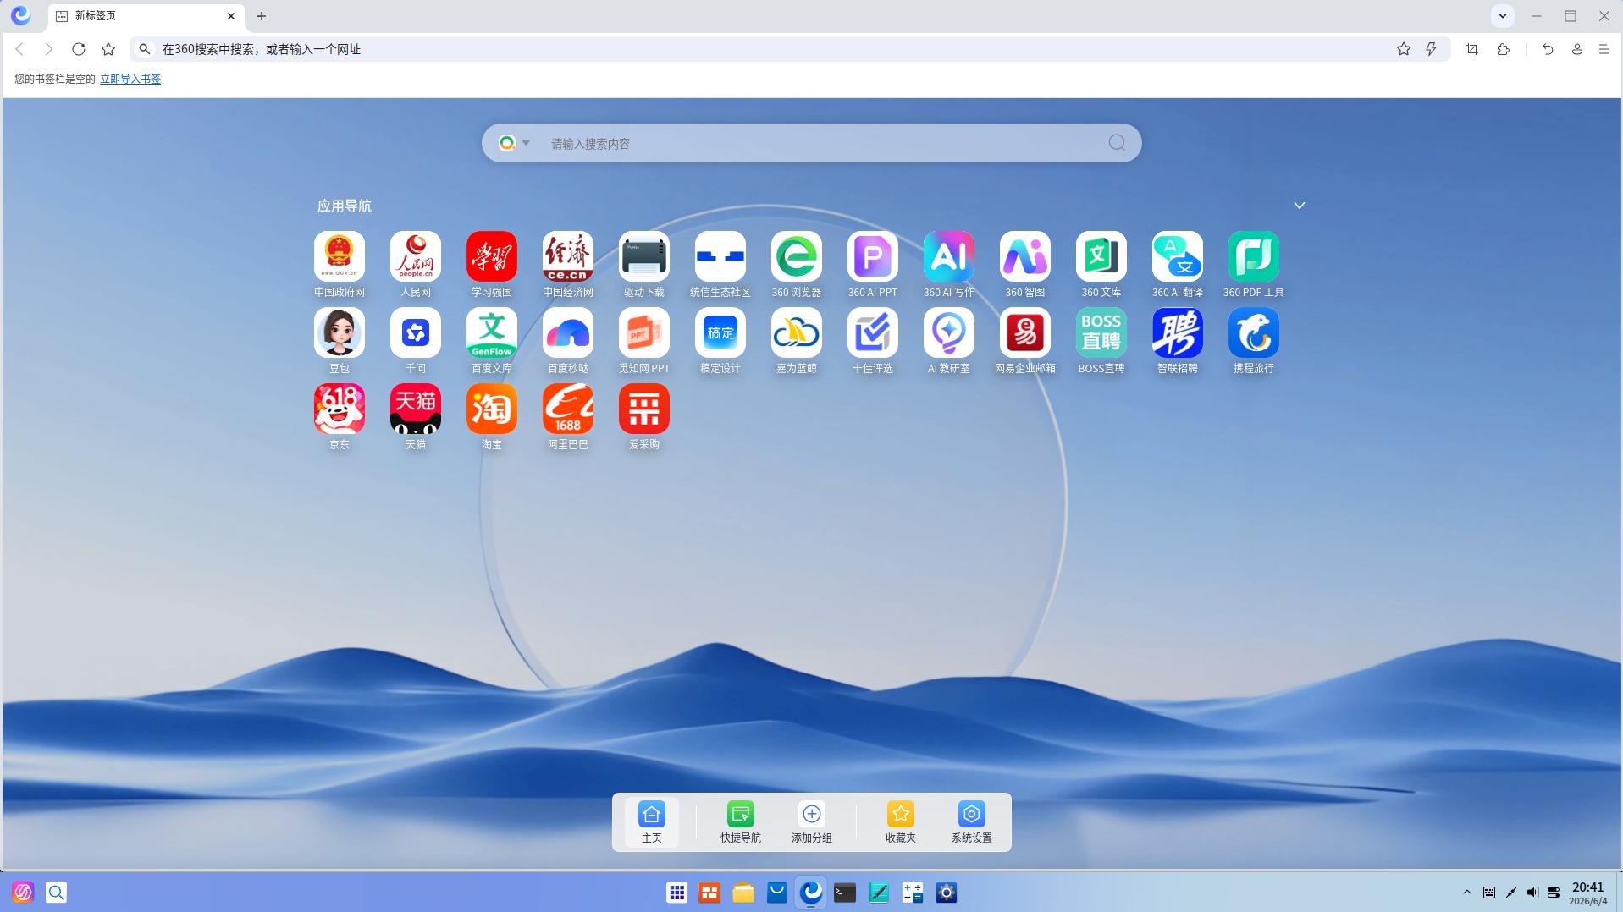Launch 360 AI 写作
1623x912 pixels.
[949, 256]
